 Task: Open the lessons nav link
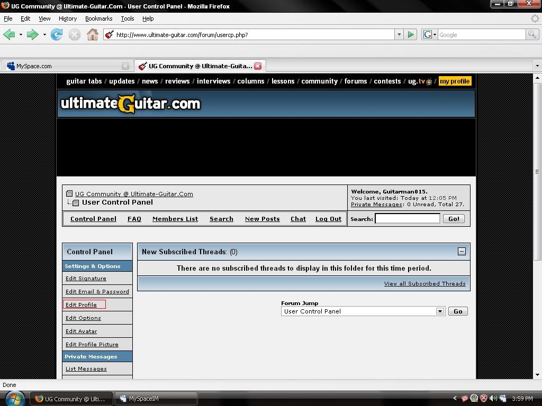tap(283, 81)
